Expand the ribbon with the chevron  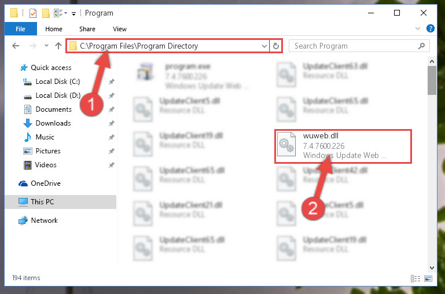click(x=418, y=28)
